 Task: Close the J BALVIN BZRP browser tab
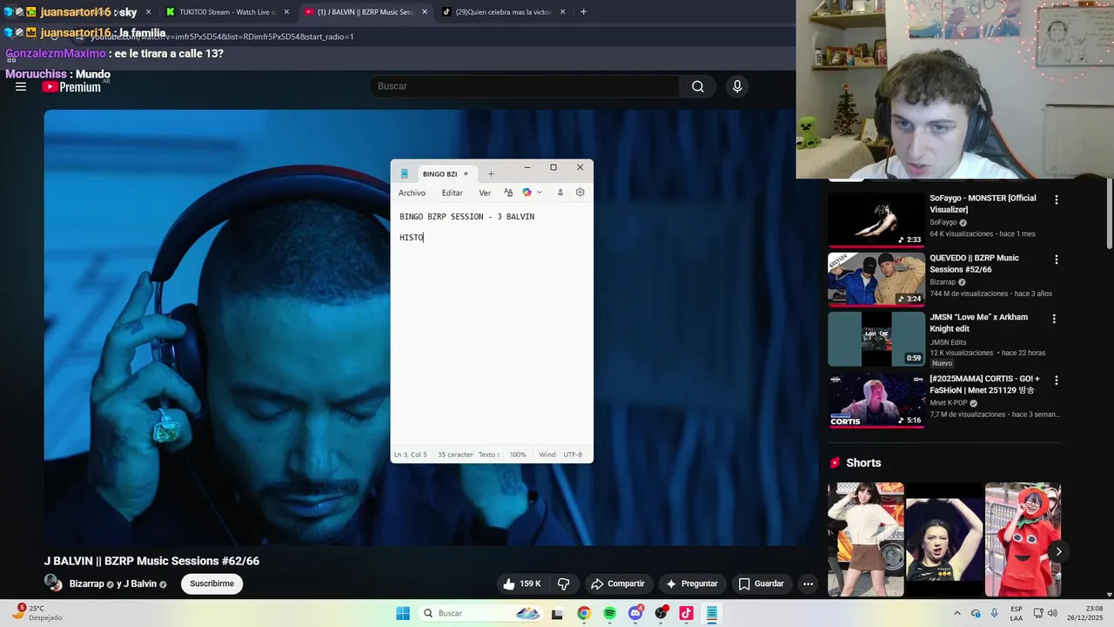[x=425, y=12]
